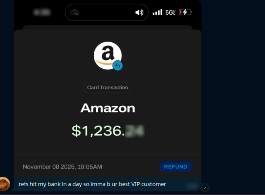The image size is (265, 195).
Task: Click the 5G UC network indicator
Action: pyautogui.click(x=170, y=12)
